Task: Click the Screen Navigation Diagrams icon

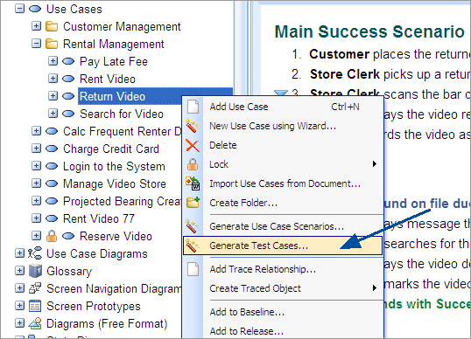Action: pos(35,288)
